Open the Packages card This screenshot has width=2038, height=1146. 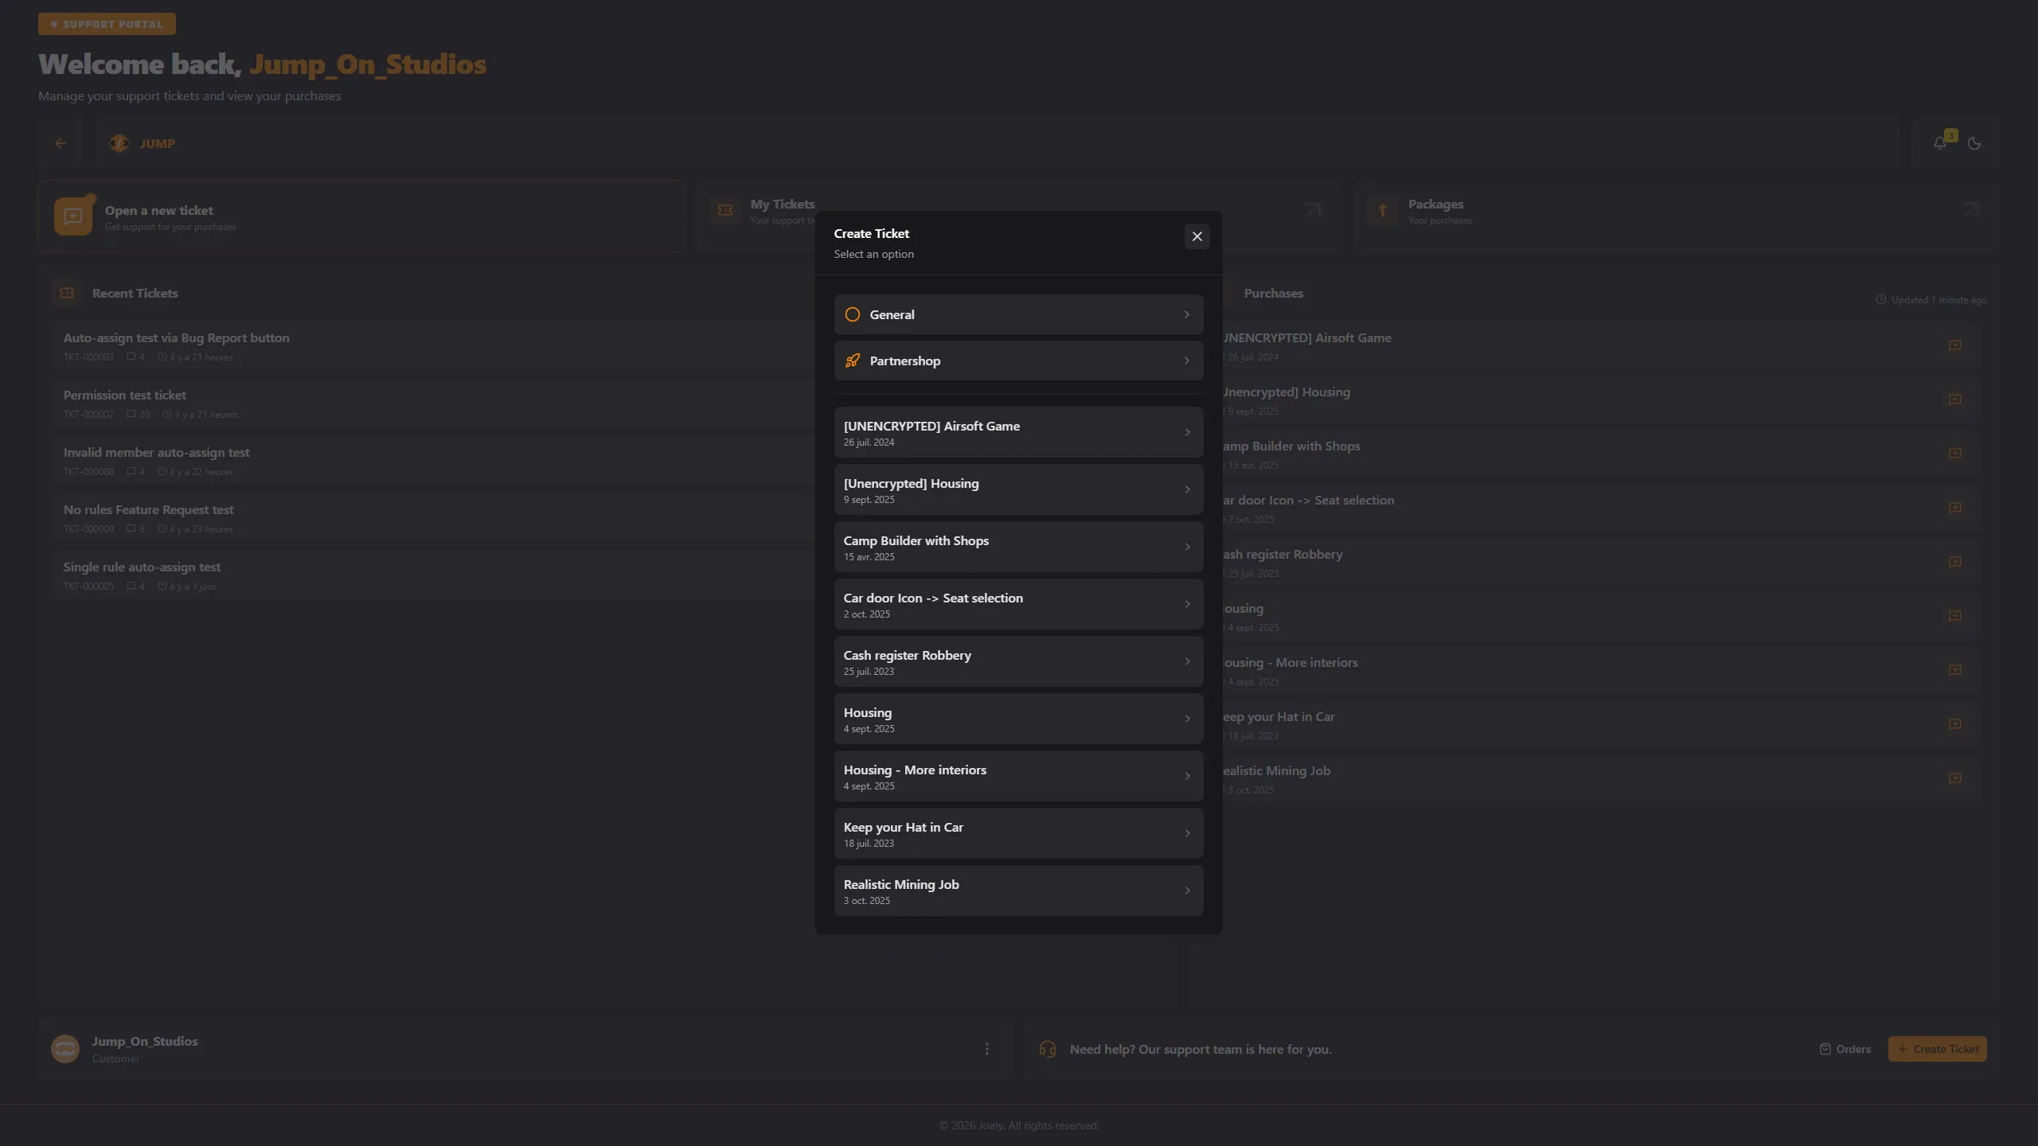coord(1676,216)
